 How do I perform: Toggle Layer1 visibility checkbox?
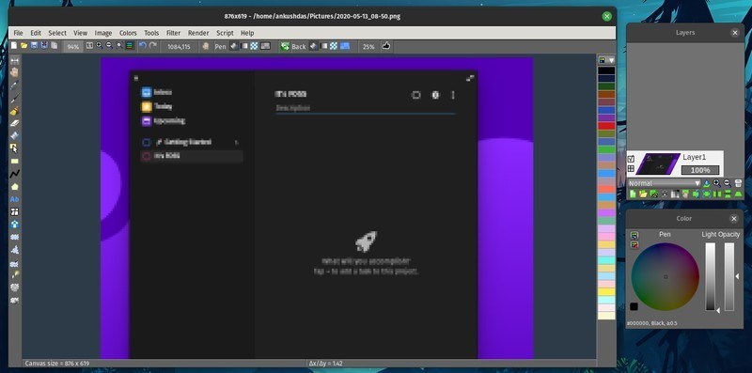coord(631,159)
